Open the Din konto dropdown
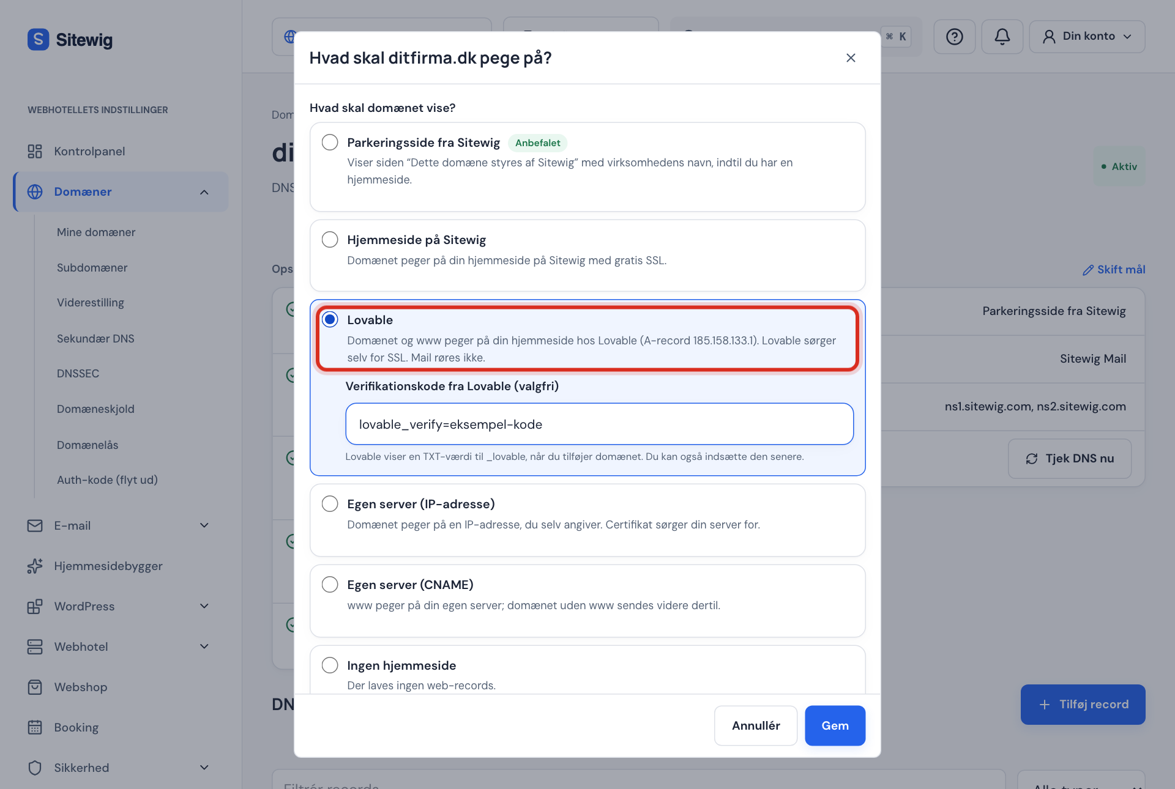Viewport: 1175px width, 789px height. pos(1087,37)
